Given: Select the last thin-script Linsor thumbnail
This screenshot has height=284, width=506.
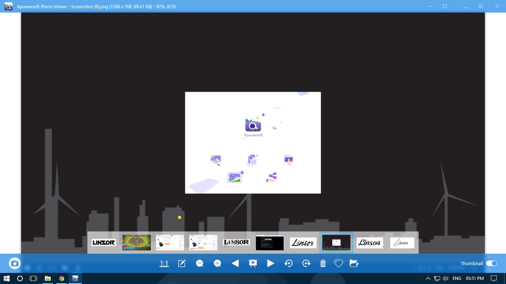Looking at the screenshot, I should pos(402,243).
